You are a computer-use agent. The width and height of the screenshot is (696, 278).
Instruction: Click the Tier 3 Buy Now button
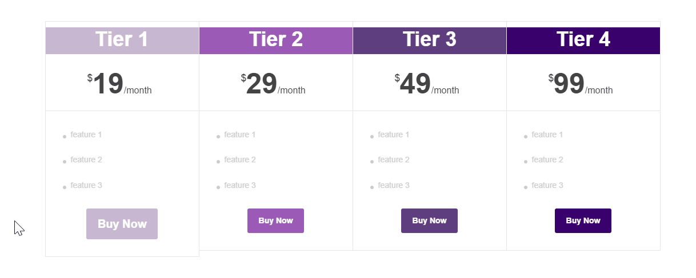coord(429,220)
